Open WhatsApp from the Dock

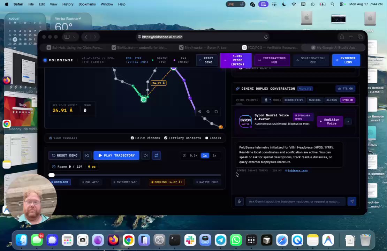(x=236, y=240)
